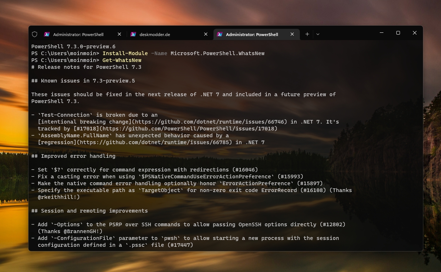Click the '@rkeithhill!' mention
This screenshot has height=272, width=441.
(57, 197)
